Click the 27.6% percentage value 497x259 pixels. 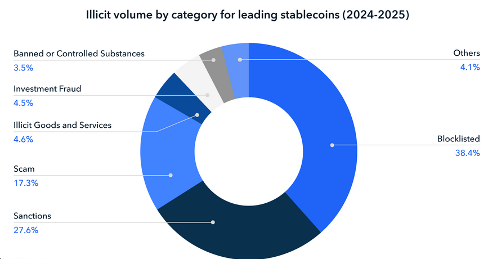[23, 230]
